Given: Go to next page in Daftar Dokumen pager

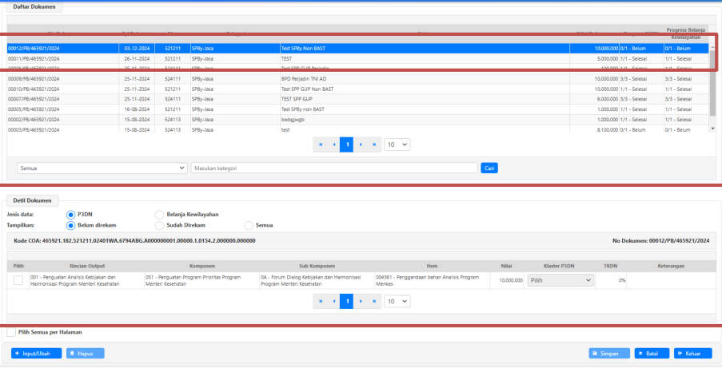Looking at the screenshot, I should click(x=361, y=144).
